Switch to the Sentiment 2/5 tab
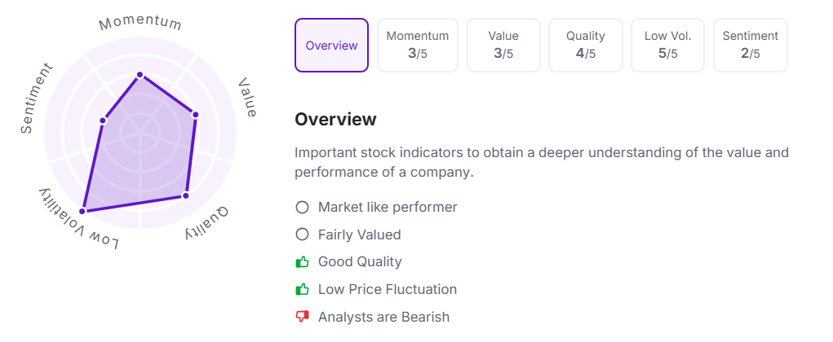 pyautogui.click(x=751, y=46)
